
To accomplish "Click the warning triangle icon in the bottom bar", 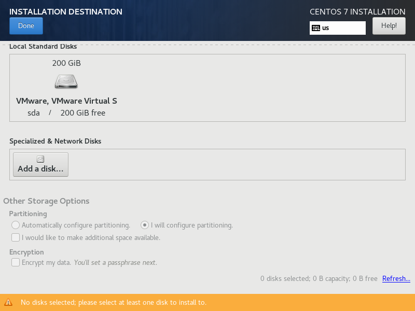I will click(8, 302).
